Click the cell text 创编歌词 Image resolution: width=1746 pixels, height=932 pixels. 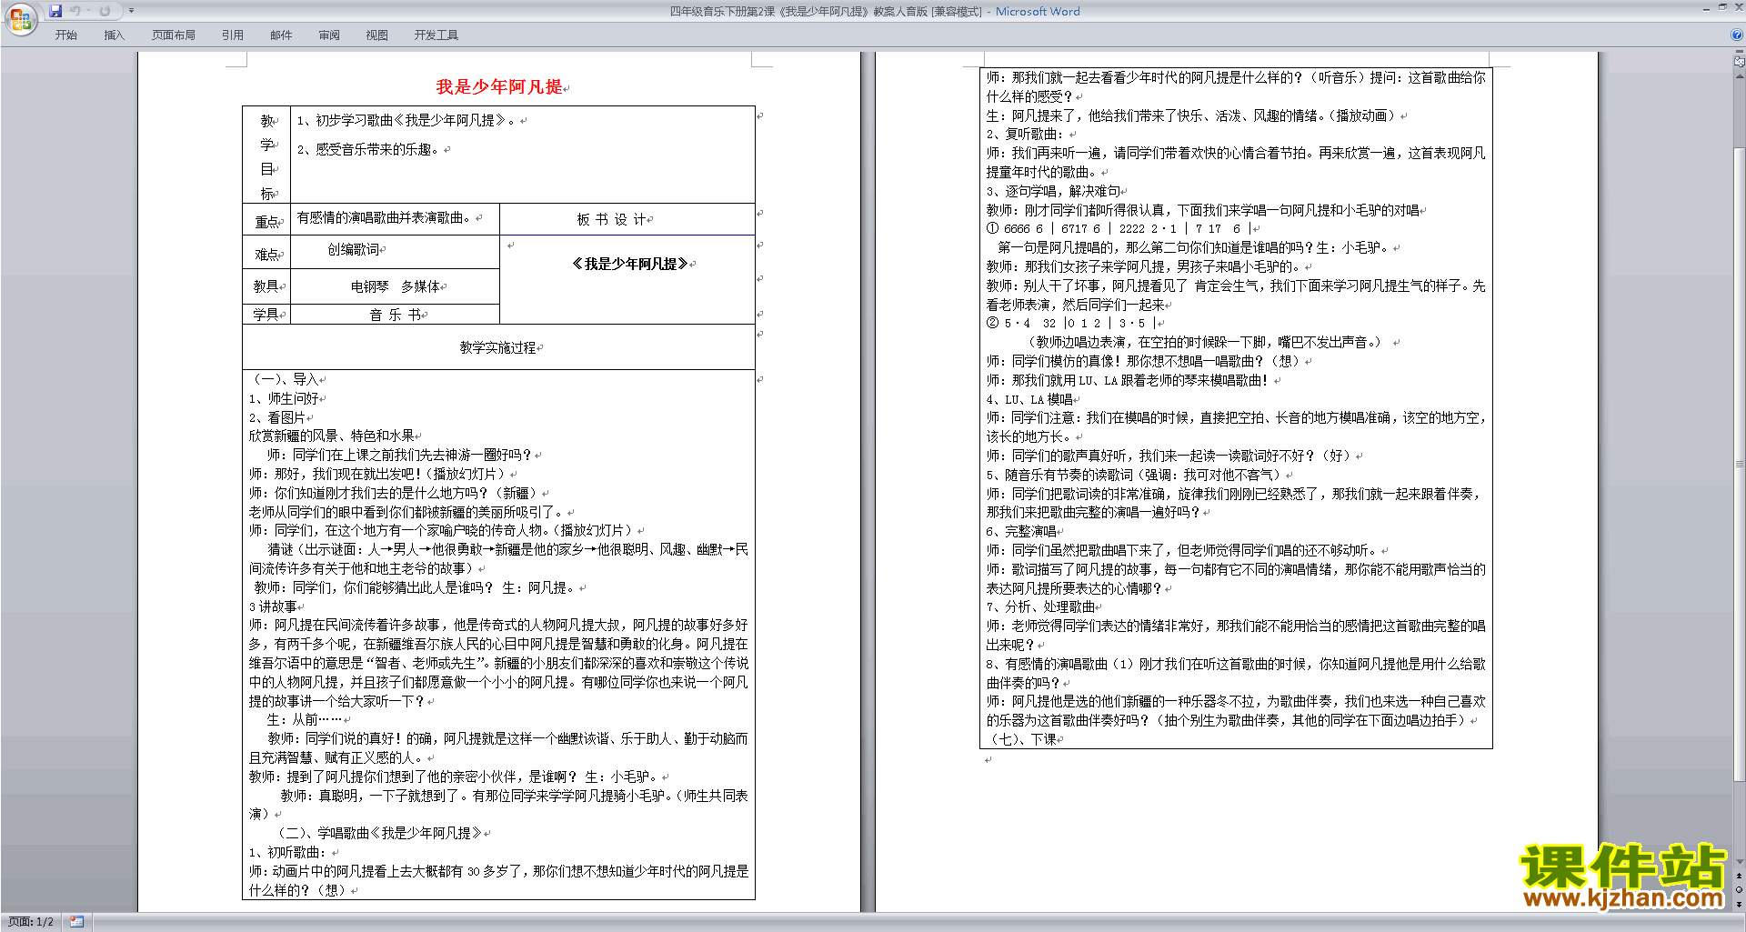tap(354, 249)
